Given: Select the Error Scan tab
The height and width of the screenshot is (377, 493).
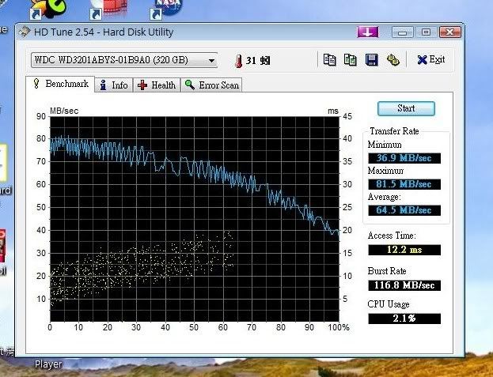Looking at the screenshot, I should coord(211,85).
